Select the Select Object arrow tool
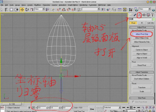This screenshot has width=156, height=112. [x=2, y=10]
